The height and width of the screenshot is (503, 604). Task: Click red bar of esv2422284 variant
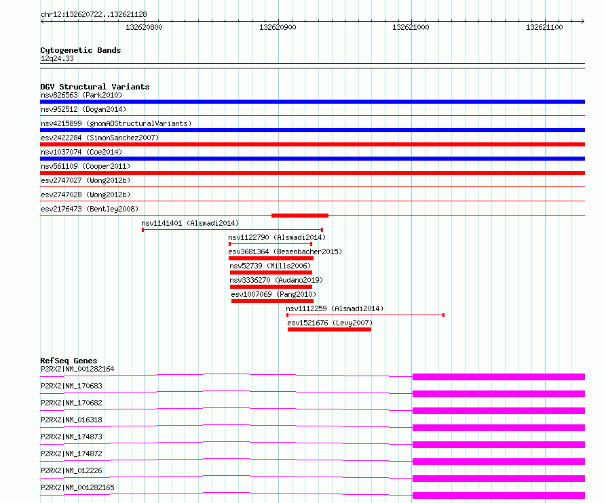pyautogui.click(x=312, y=144)
